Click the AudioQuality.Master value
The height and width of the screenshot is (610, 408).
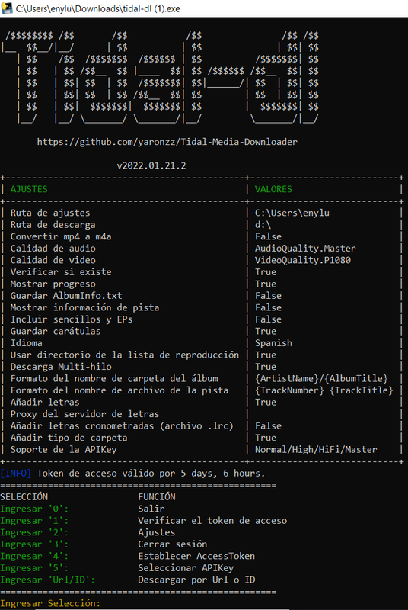click(305, 249)
